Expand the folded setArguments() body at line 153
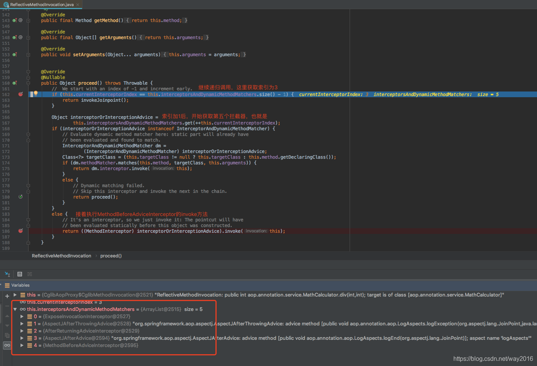Screen dimensions: 537x366 click(x=29, y=55)
